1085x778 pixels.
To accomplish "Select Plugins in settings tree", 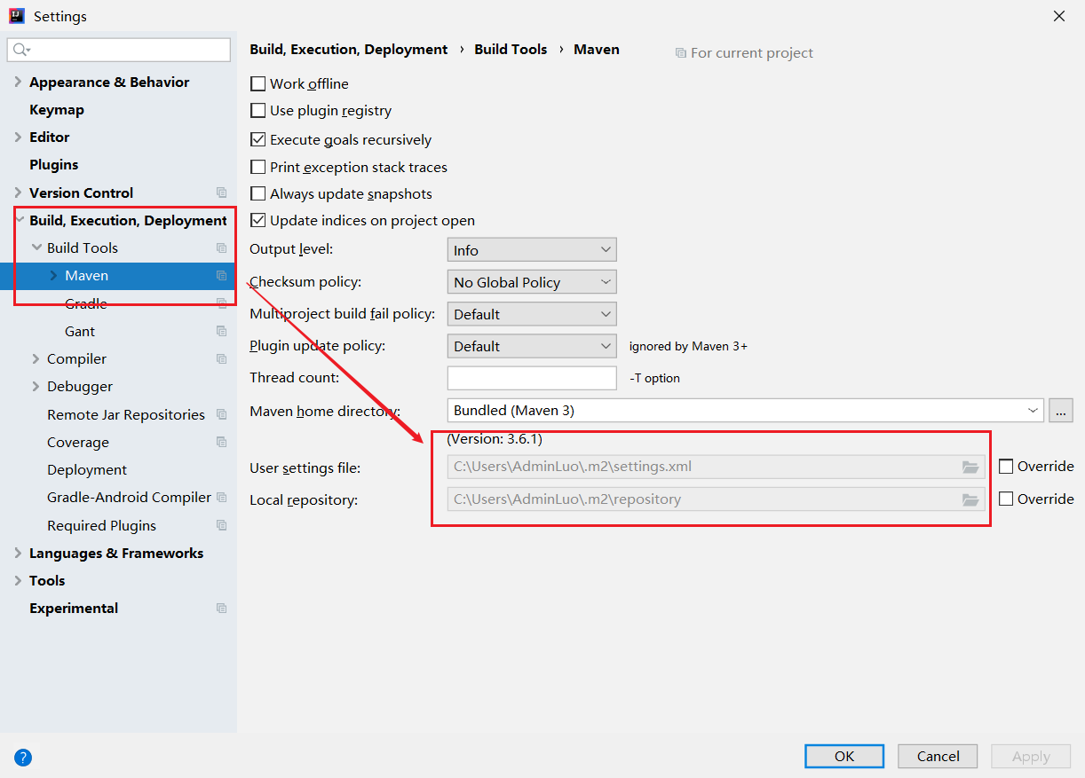I will point(54,165).
